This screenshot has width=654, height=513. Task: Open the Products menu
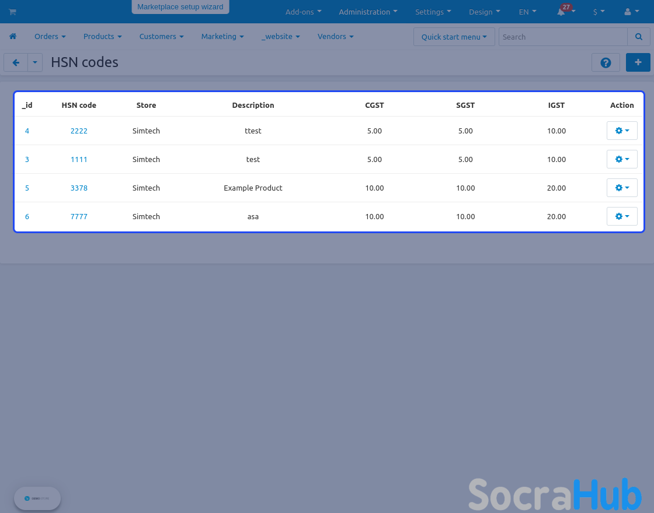point(102,36)
